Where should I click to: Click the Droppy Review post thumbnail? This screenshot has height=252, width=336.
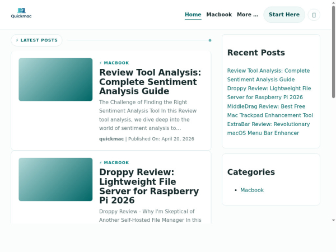pyautogui.click(x=55, y=179)
